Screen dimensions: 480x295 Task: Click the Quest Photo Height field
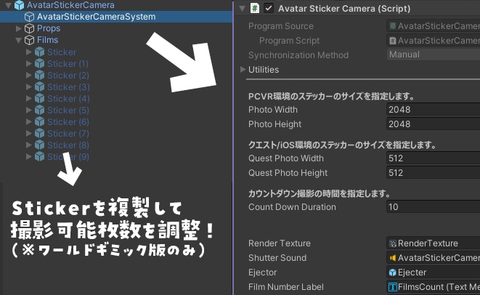[x=434, y=173]
